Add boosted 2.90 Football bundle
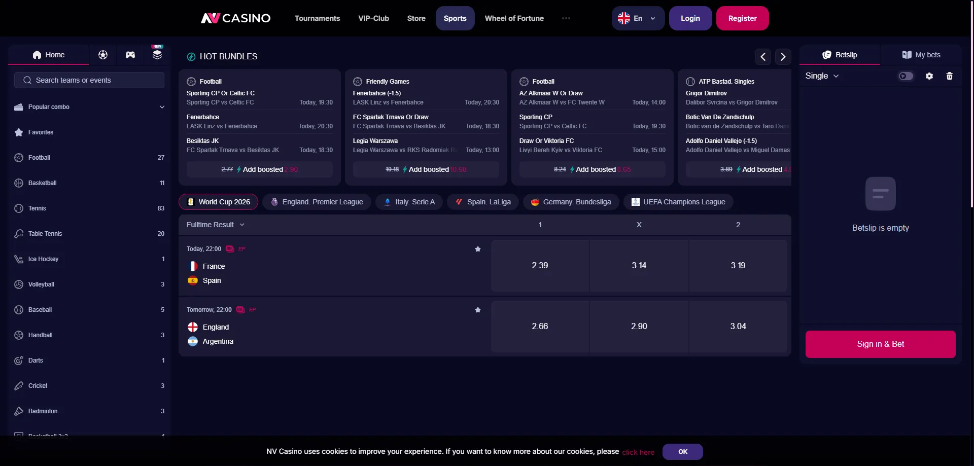Image resolution: width=974 pixels, height=466 pixels. click(260, 169)
